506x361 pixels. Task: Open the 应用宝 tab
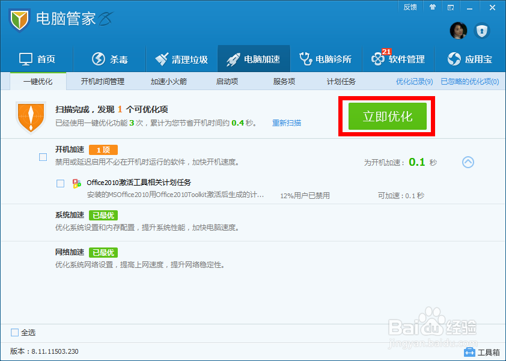click(x=470, y=59)
